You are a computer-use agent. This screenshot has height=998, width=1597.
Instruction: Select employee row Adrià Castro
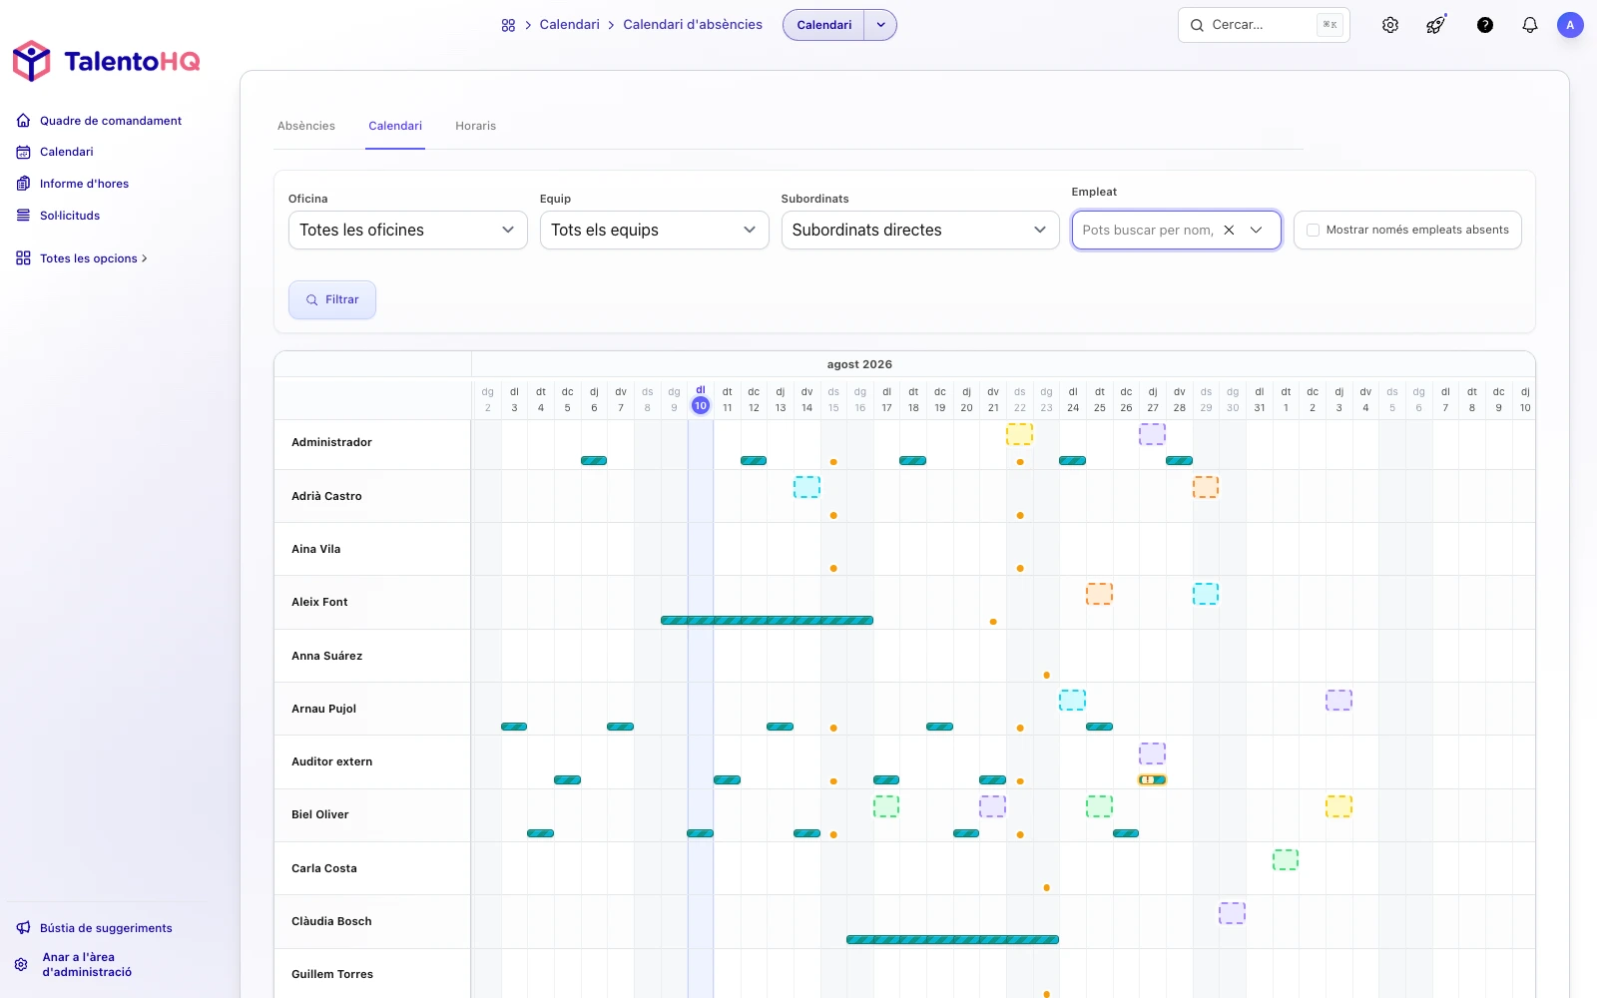pyautogui.click(x=326, y=496)
